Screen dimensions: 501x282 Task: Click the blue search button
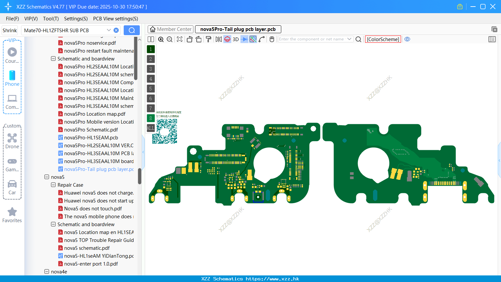point(132,30)
